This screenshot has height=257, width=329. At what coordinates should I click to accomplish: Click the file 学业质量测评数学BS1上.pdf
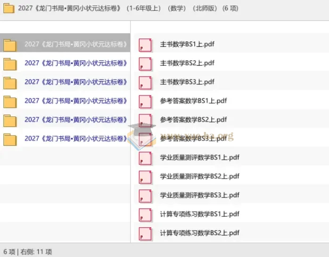pyautogui.click(x=199, y=157)
